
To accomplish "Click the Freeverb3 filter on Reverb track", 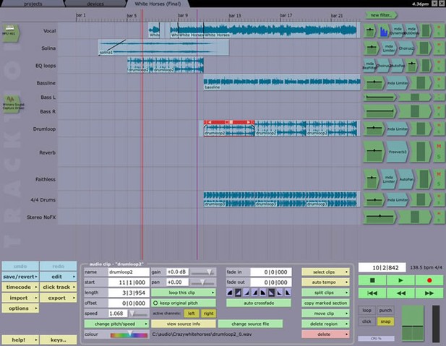I will (398, 152).
